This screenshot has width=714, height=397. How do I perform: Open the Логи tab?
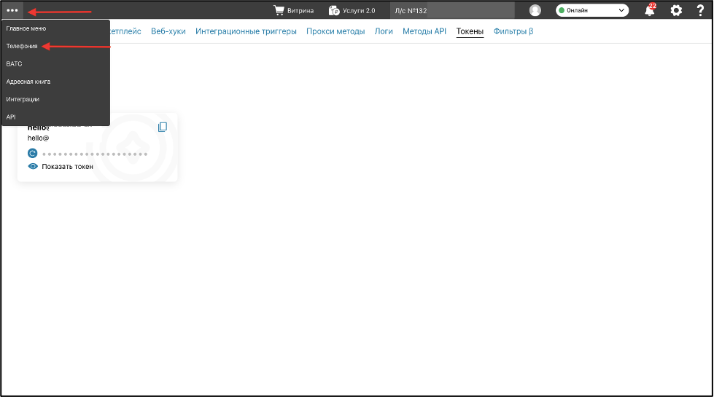[384, 31]
